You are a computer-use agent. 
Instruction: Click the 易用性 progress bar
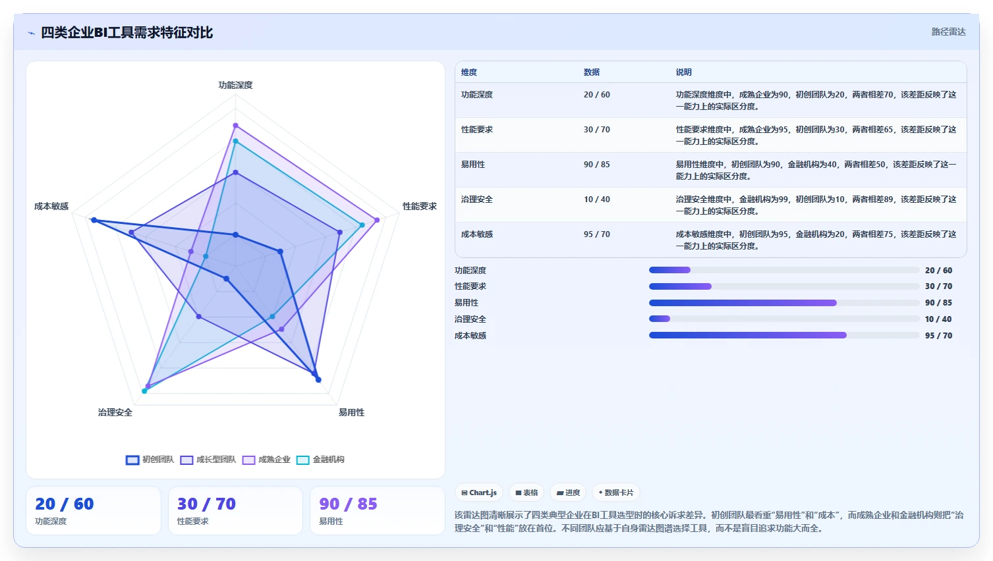784,303
